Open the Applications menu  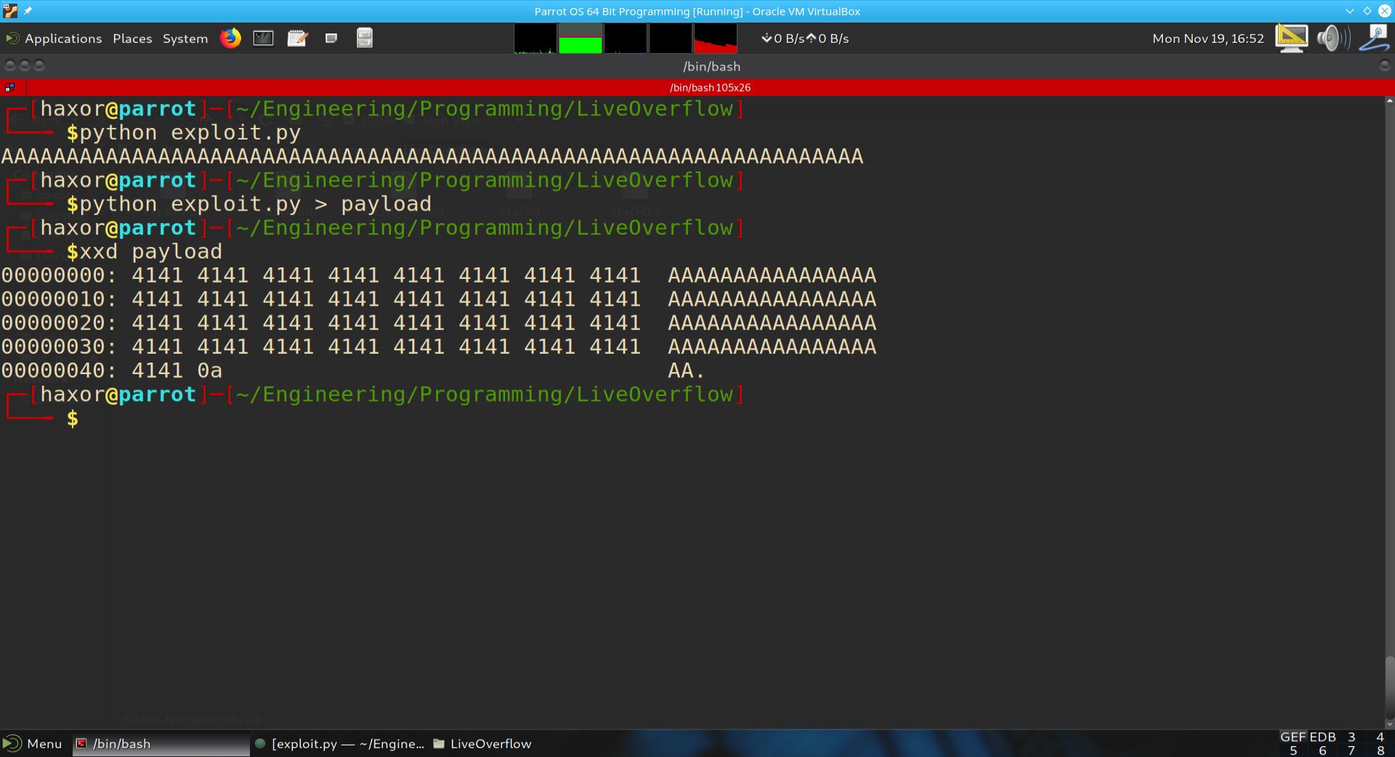[x=54, y=39]
